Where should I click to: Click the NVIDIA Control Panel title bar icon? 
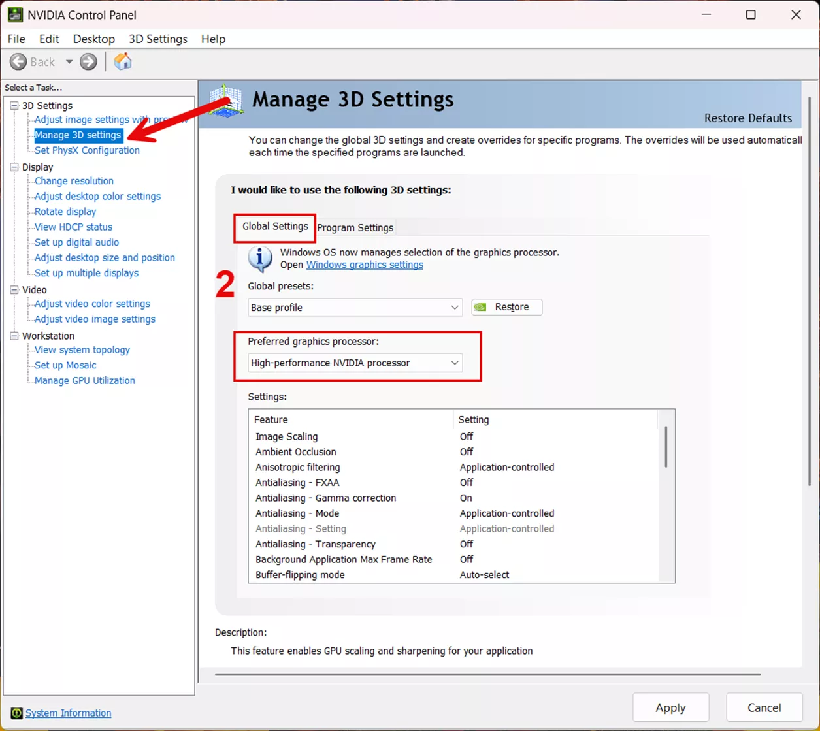click(x=14, y=14)
